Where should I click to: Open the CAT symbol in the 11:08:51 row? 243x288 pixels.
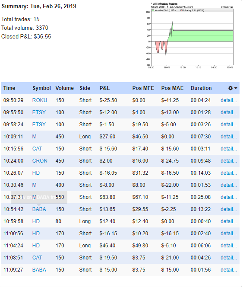(x=37, y=258)
